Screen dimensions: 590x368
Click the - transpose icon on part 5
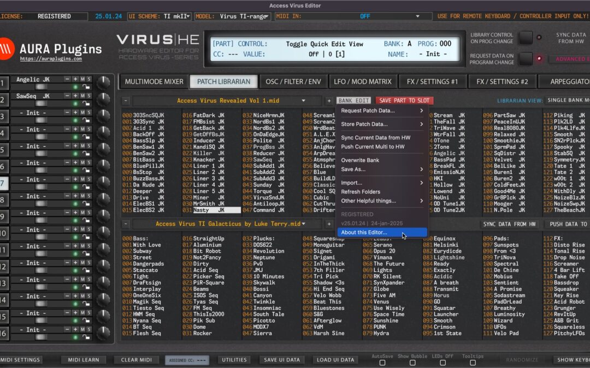pyautogui.click(x=66, y=146)
